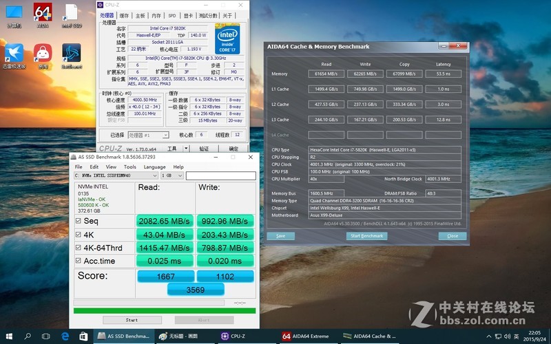The width and height of the screenshot is (551, 344).
Task: Click the input language indicator in tray
Action: [x=516, y=336]
